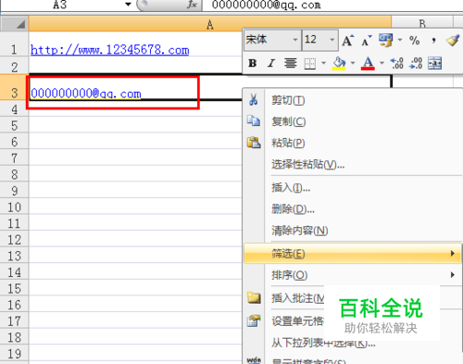Open the 排序(O) submenu

[x=353, y=275]
